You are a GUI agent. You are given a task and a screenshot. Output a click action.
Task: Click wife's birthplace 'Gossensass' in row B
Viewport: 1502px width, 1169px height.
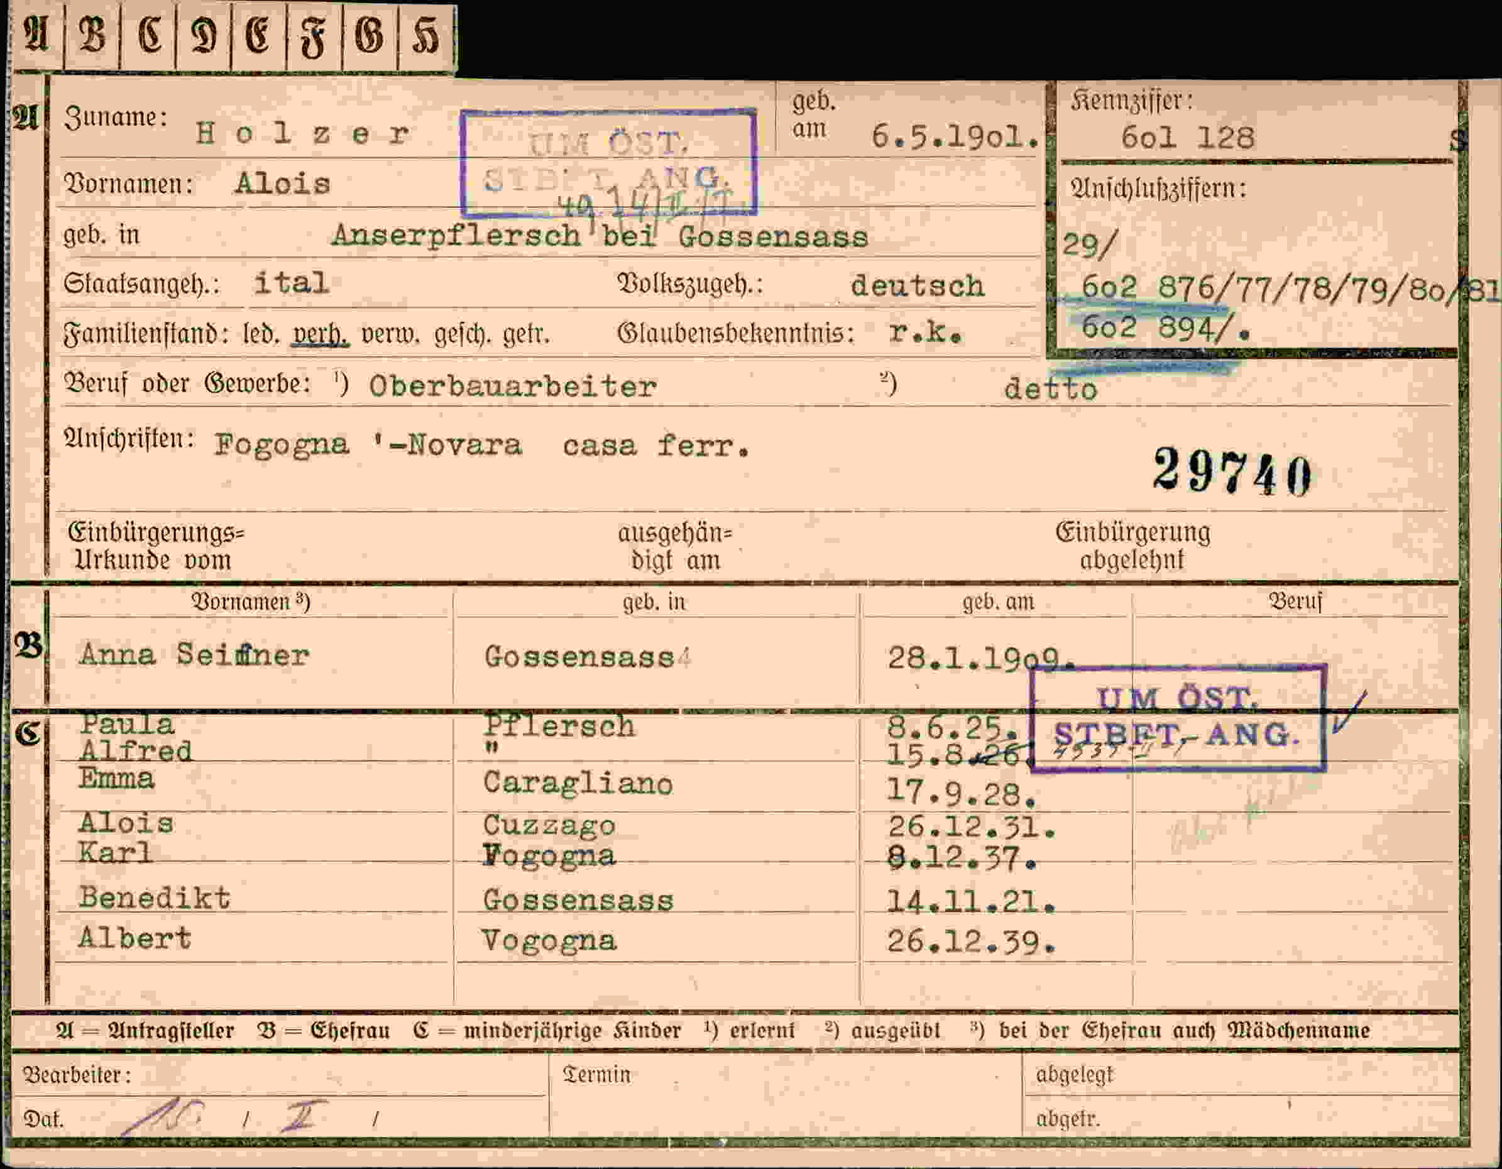coord(579,657)
